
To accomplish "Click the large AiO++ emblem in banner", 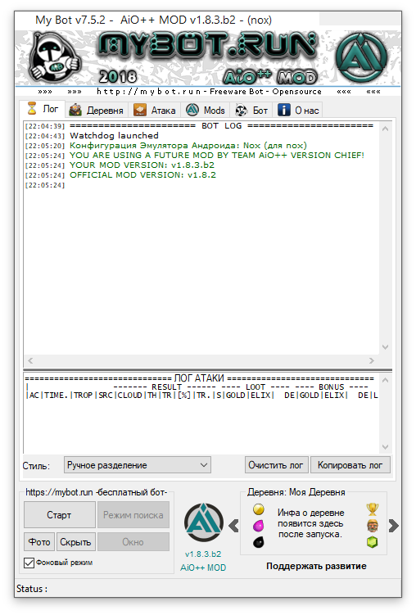I will [360, 57].
